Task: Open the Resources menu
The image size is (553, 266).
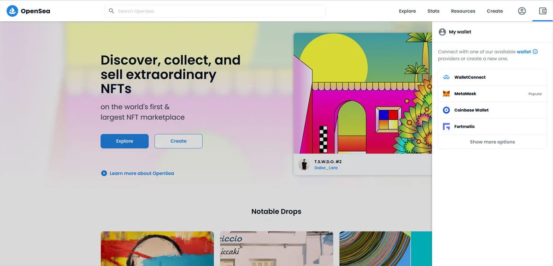Action: click(x=463, y=11)
